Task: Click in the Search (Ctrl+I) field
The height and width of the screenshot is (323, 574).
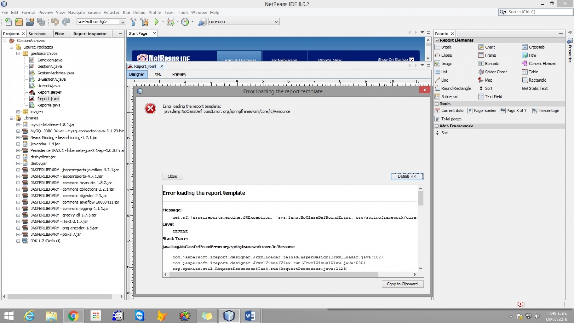Action: [540, 12]
